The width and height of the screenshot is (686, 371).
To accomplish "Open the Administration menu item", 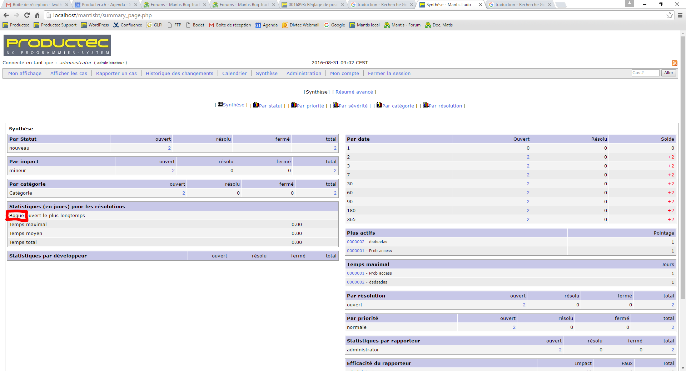I will pos(304,73).
